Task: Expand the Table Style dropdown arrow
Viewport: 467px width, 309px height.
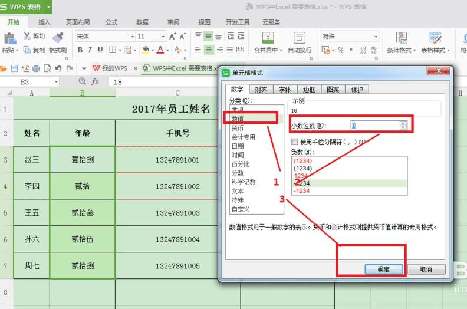Action: [x=448, y=50]
